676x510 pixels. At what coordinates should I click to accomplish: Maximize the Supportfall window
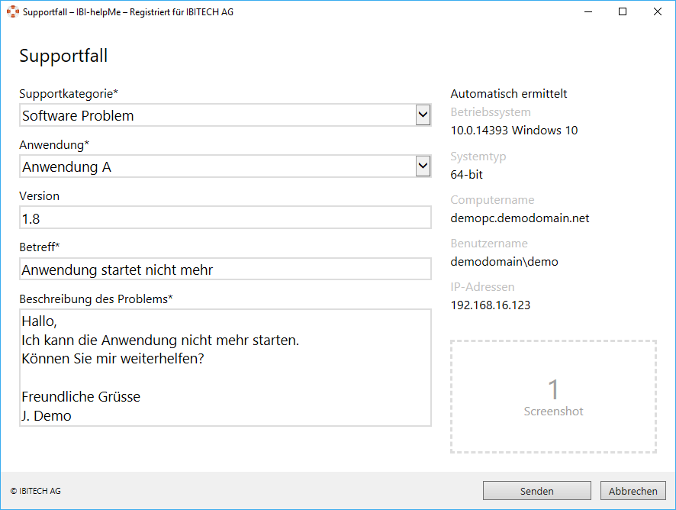tap(623, 11)
